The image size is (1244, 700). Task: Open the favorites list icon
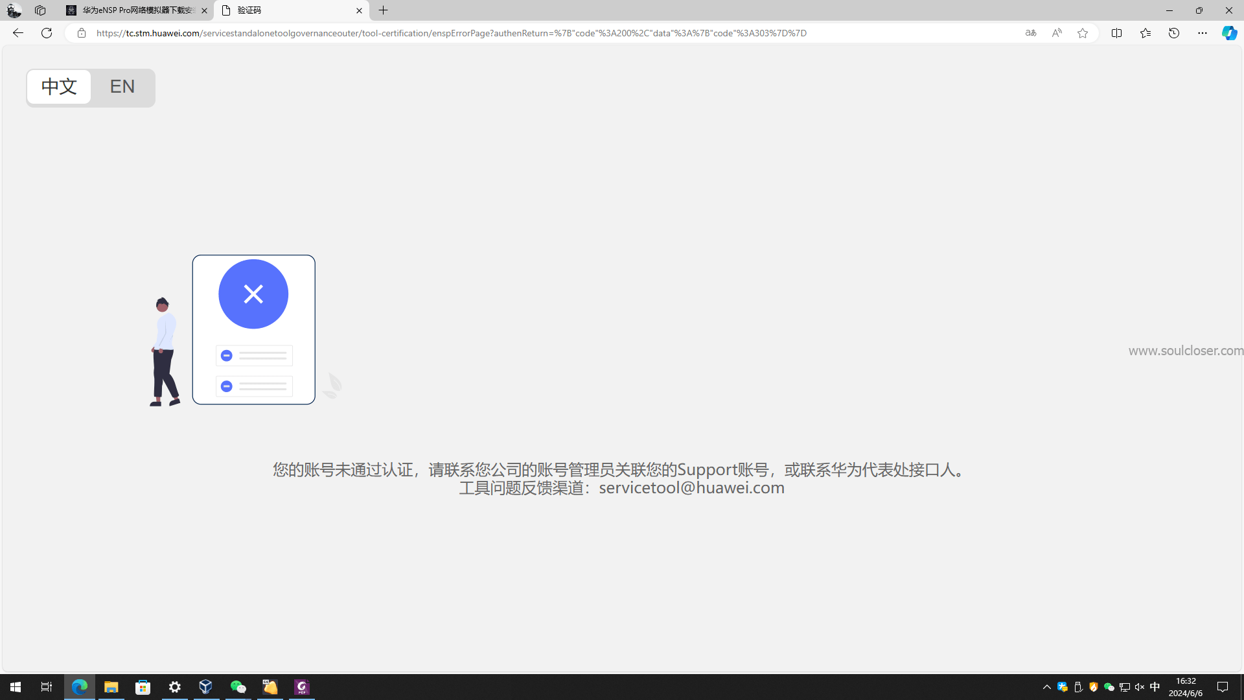click(x=1146, y=33)
